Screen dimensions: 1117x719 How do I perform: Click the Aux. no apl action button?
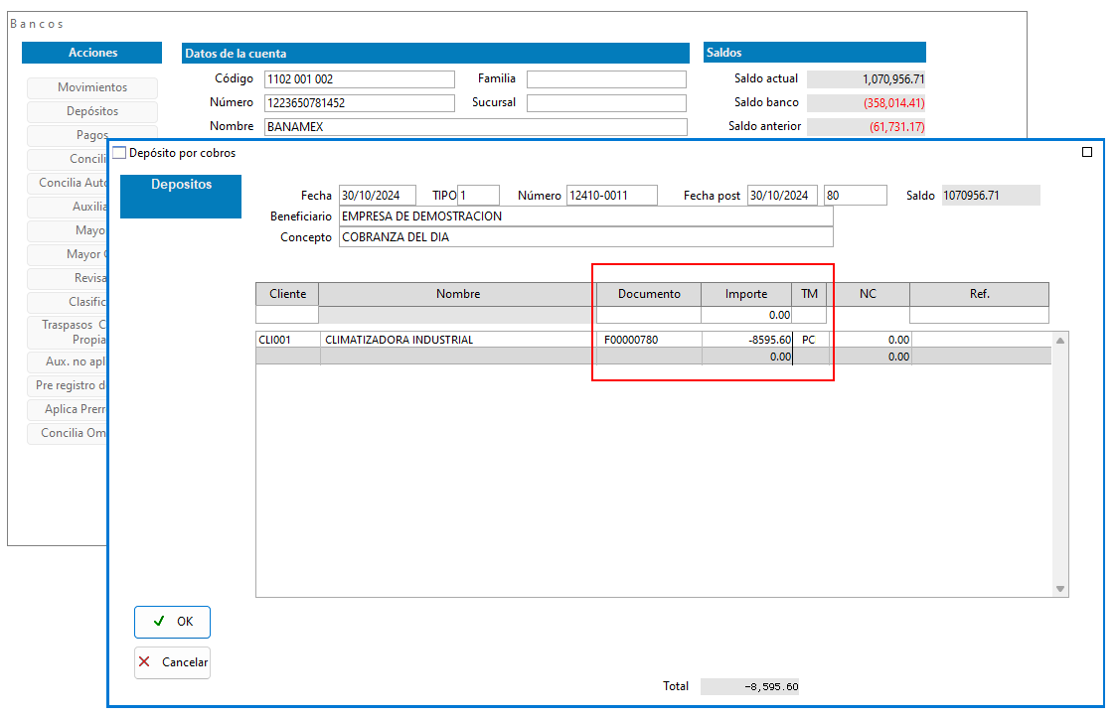(69, 361)
